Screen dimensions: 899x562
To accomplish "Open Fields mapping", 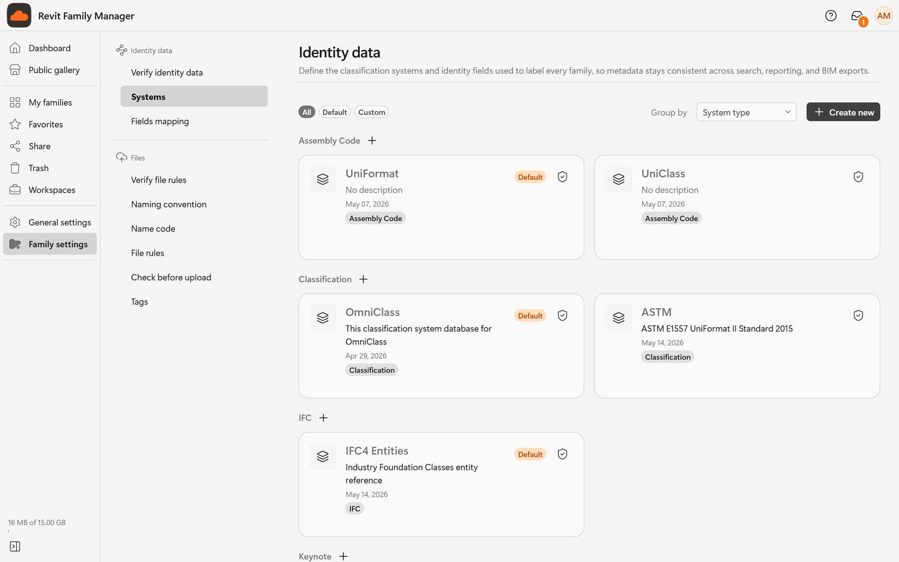I will 194,121.
